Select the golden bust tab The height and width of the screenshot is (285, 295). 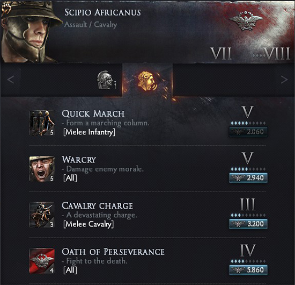click(147, 81)
